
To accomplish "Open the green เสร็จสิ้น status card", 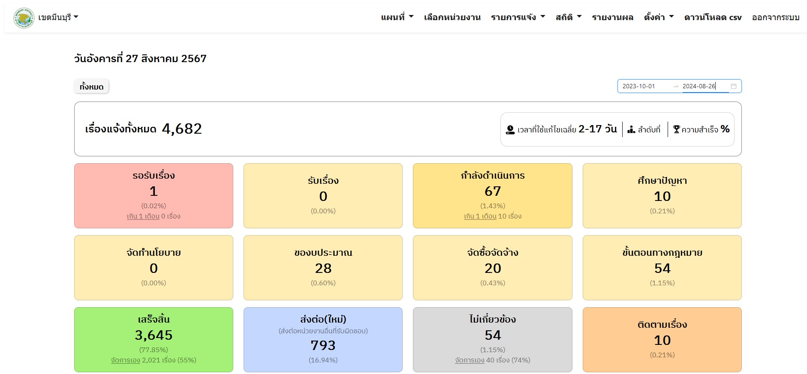I will (154, 339).
